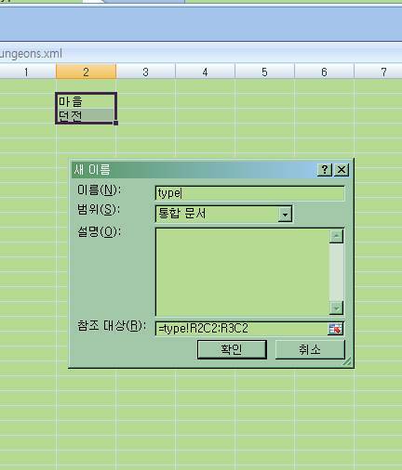Select column header 7

click(x=379, y=72)
